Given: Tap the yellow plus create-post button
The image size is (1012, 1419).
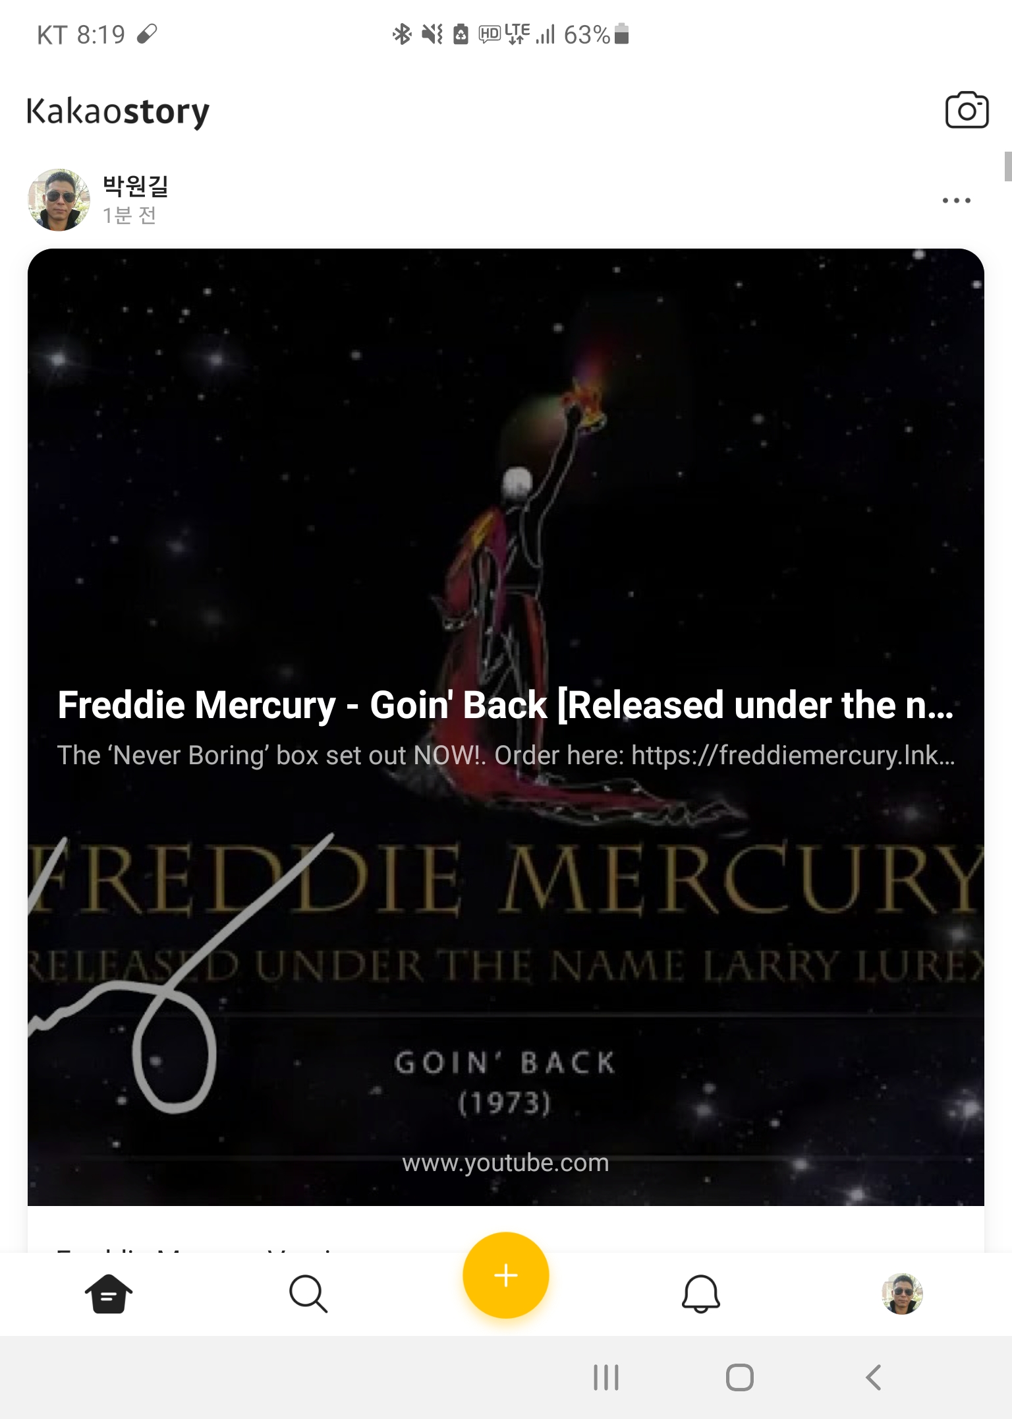Looking at the screenshot, I should click(x=505, y=1275).
